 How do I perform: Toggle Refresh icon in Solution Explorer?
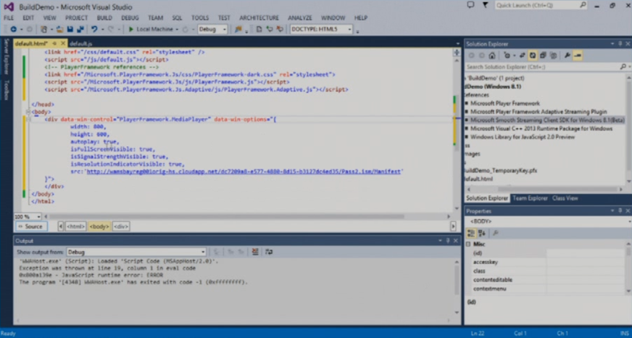click(533, 56)
